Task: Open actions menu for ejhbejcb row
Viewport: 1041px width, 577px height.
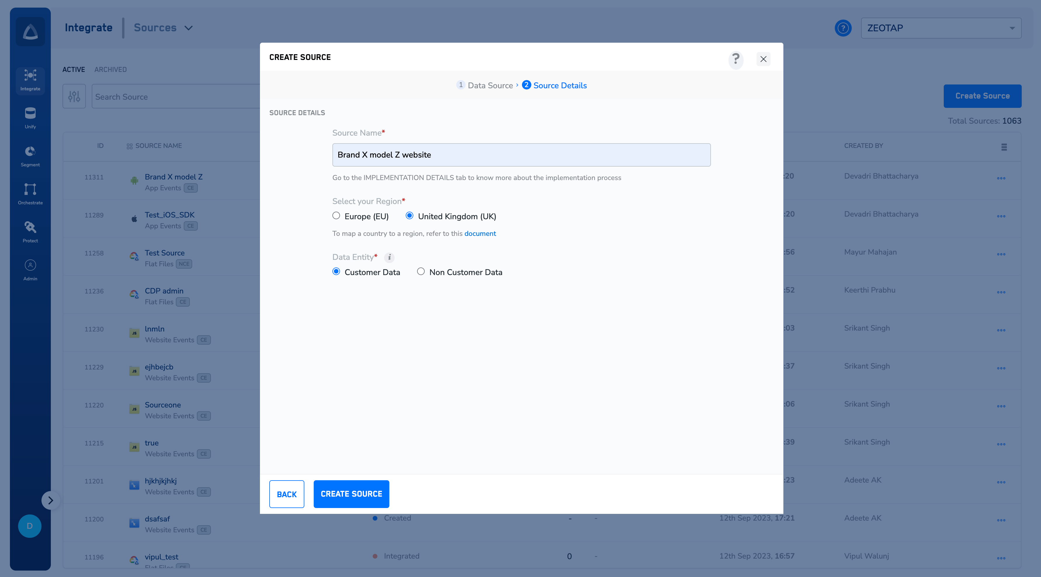Action: 1001,368
